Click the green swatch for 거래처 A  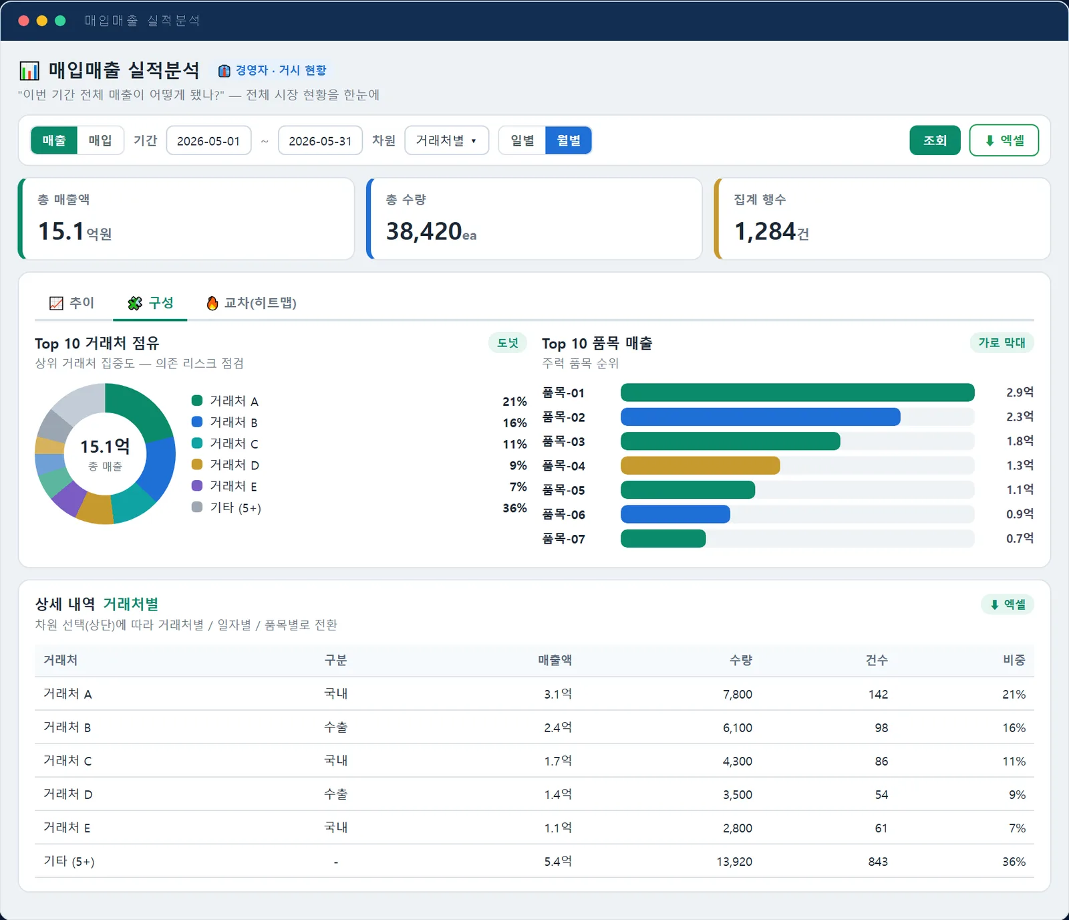tap(197, 400)
